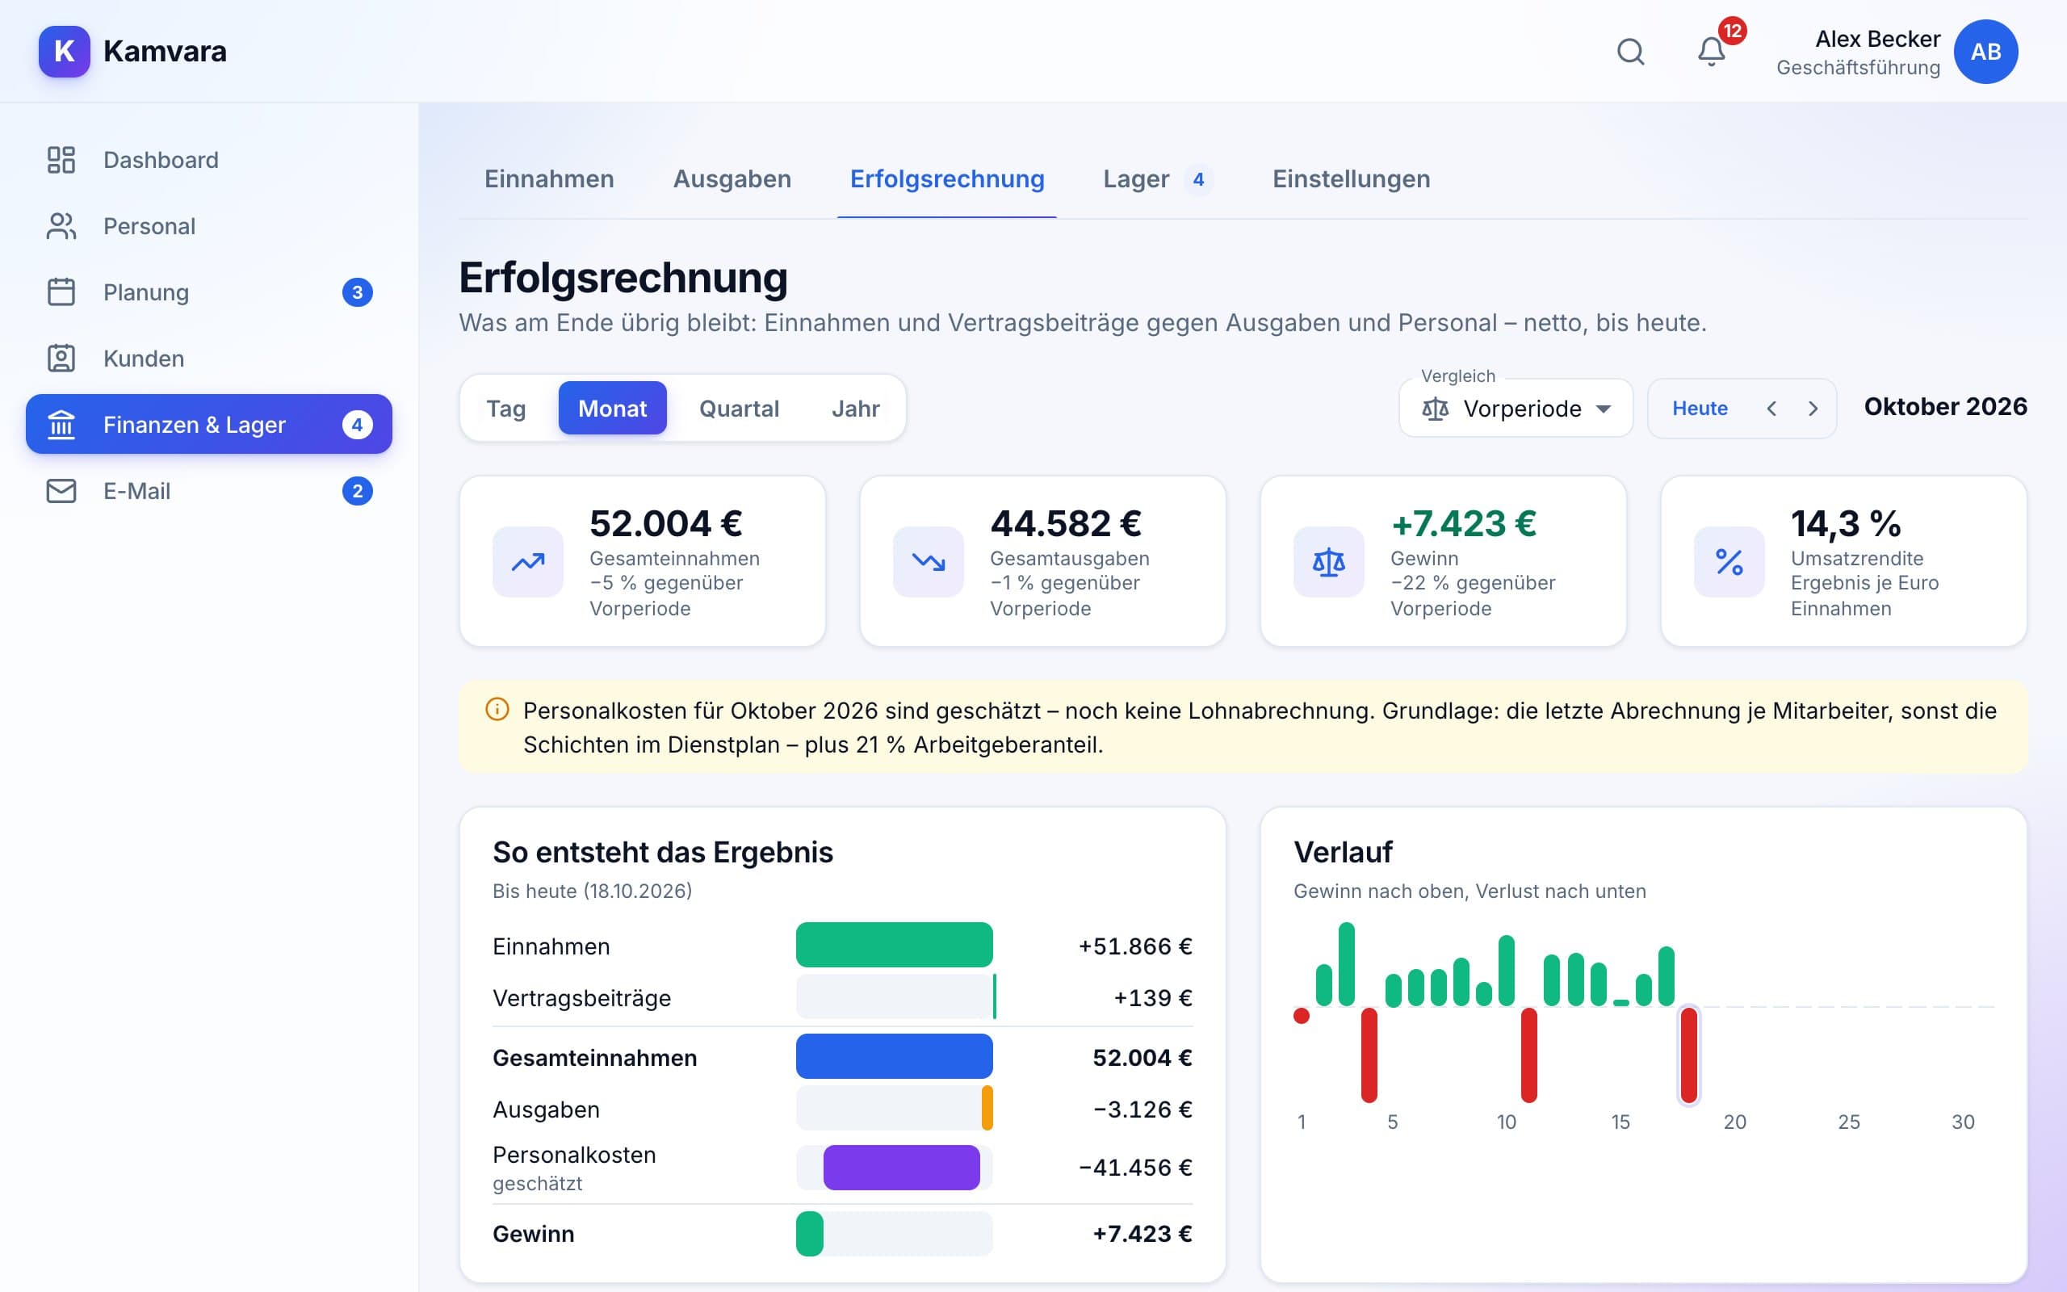This screenshot has height=1292, width=2067.
Task: Select the Erfolgsrechnung tab
Action: 947,178
